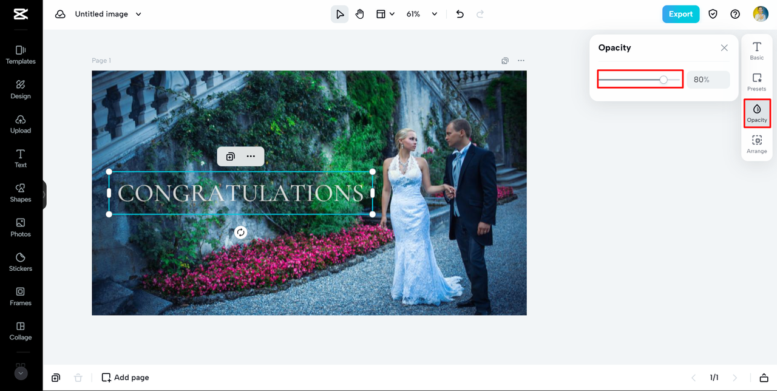Open the 61% zoom dropdown
Viewport: 777px width, 391px height.
pyautogui.click(x=422, y=14)
